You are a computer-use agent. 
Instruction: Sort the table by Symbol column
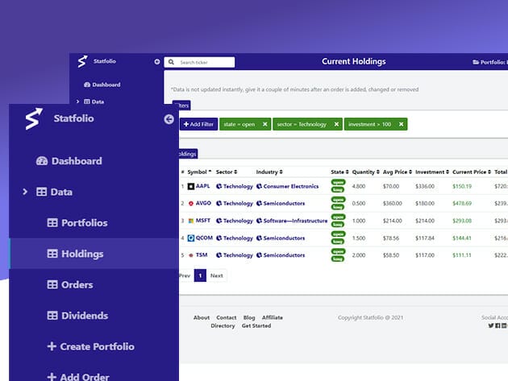[x=199, y=172]
